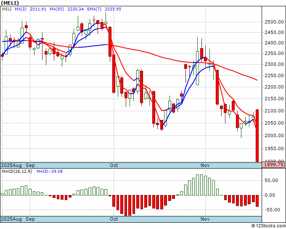Click the MACD(26,12,9) indicator label

(x=17, y=172)
